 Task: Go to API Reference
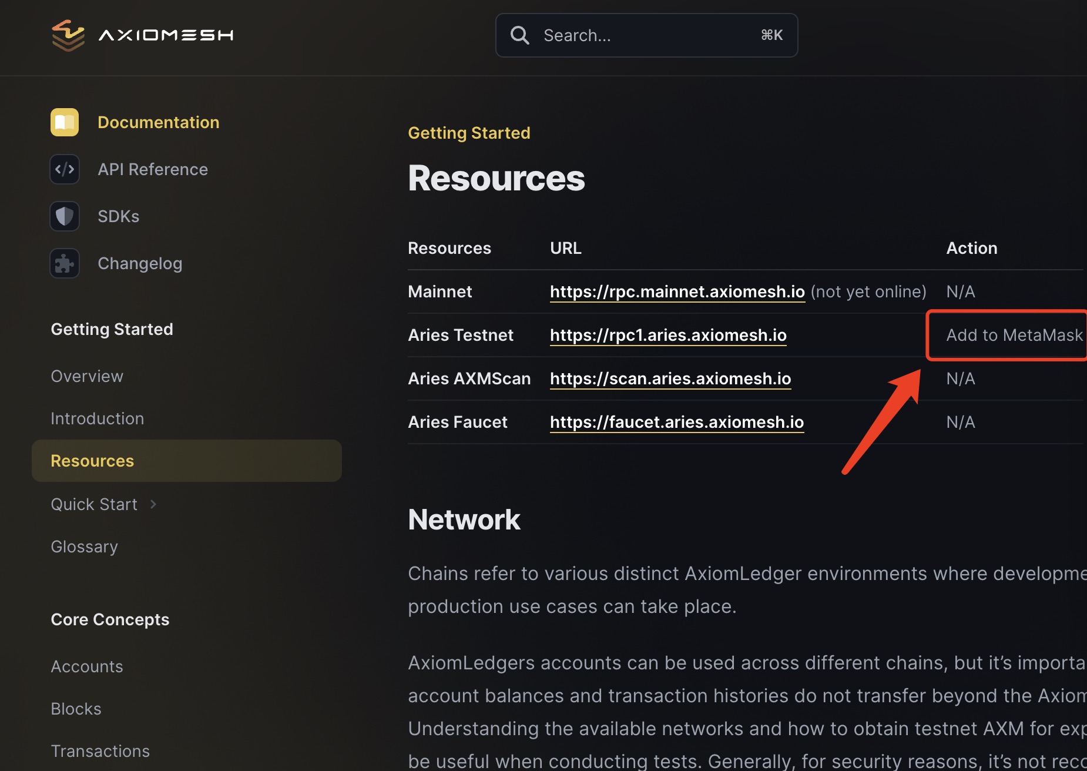pyautogui.click(x=153, y=169)
